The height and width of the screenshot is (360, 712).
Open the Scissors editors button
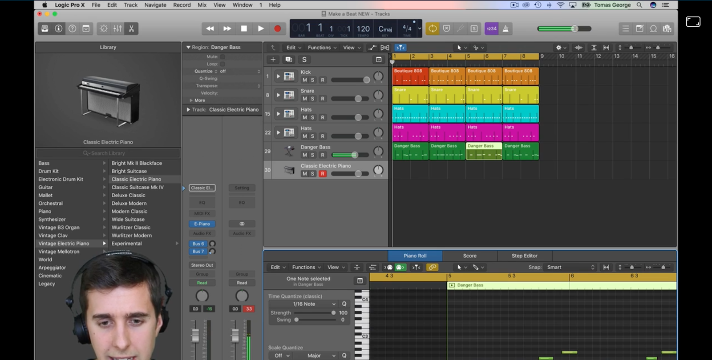click(x=131, y=28)
